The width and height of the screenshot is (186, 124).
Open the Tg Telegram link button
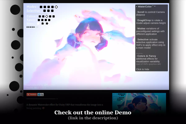pos(41,95)
